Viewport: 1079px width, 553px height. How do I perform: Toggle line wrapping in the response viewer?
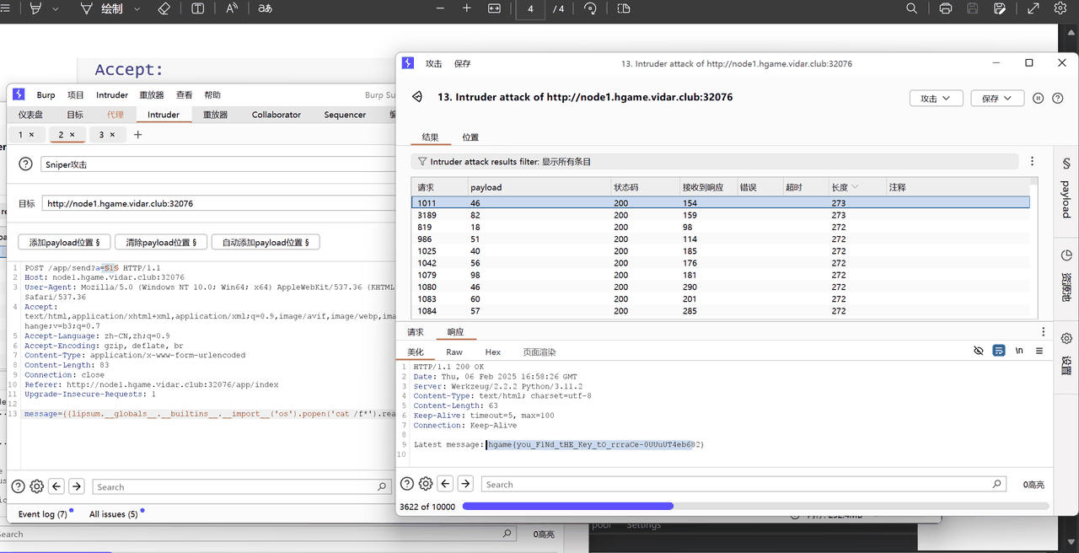(999, 351)
